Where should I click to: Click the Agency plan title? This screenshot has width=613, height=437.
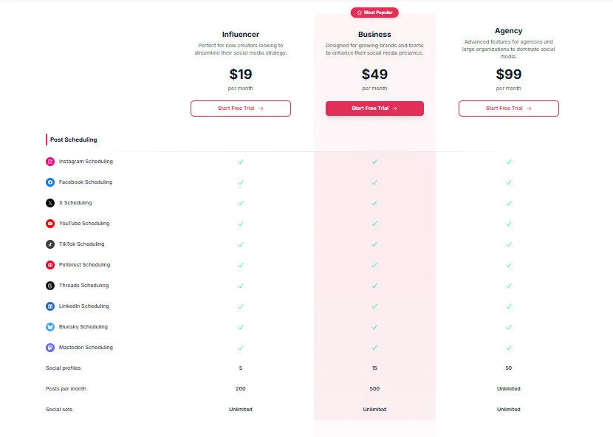(x=508, y=31)
